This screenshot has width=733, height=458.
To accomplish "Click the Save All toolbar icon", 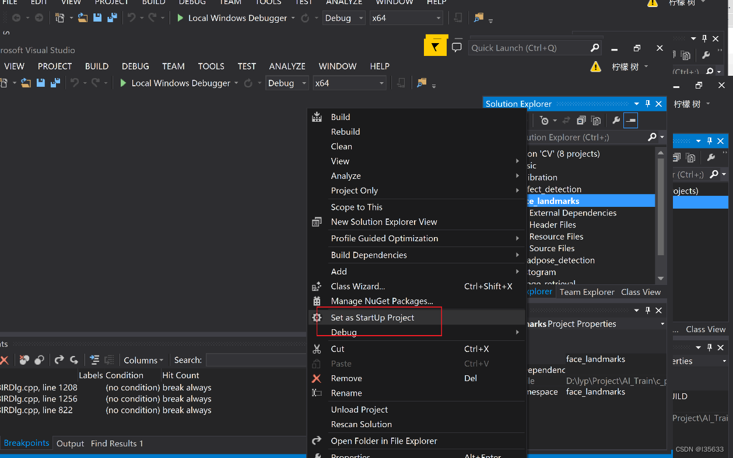I will [54, 83].
